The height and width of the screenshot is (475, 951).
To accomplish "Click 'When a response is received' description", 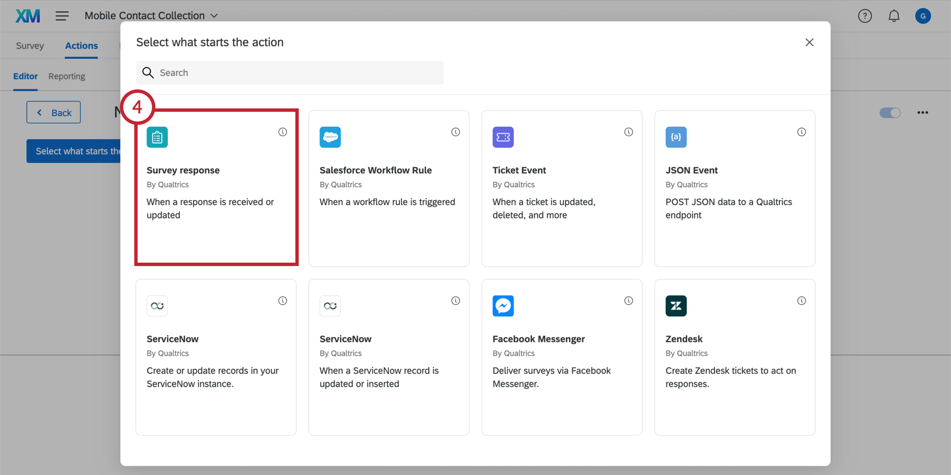I will tap(210, 208).
